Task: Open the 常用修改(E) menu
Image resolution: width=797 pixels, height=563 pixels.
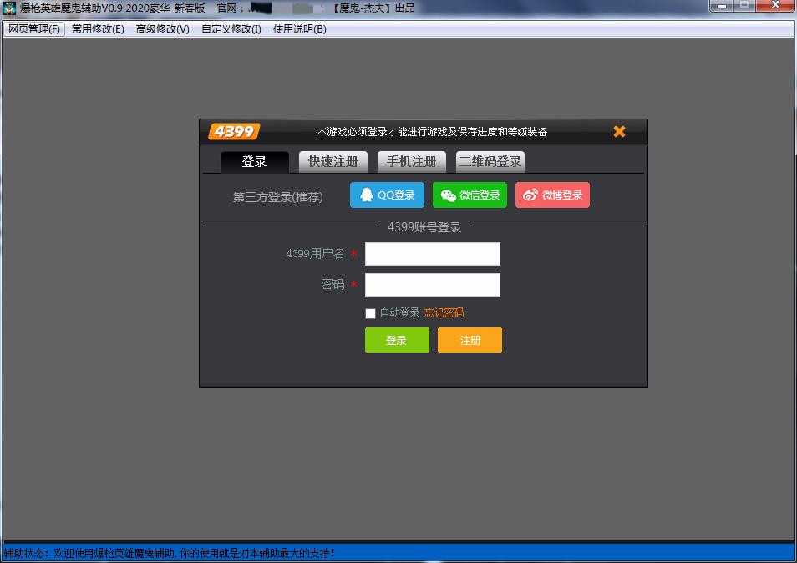Action: (x=98, y=29)
